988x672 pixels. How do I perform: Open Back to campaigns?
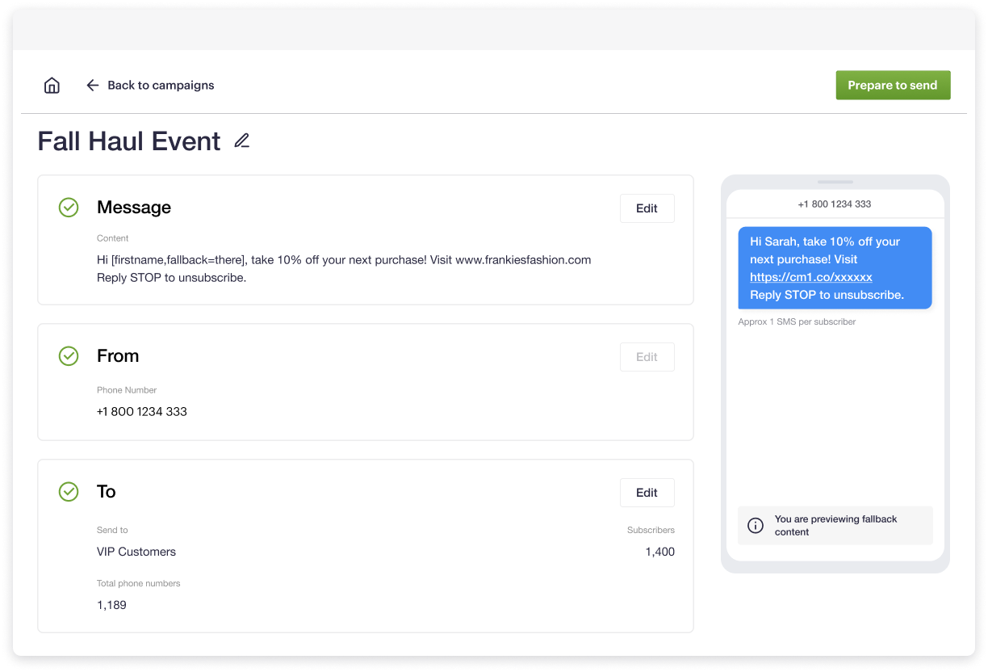[161, 85]
